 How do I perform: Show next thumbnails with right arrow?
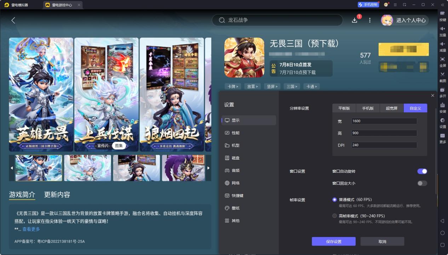pos(208,168)
